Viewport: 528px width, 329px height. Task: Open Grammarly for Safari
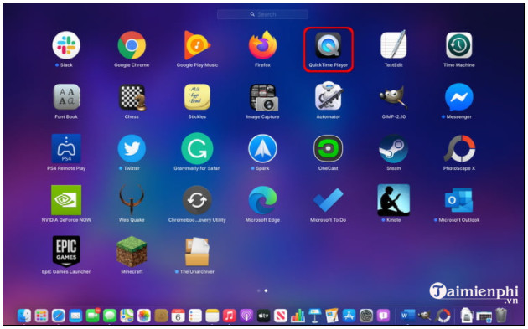[x=197, y=148]
